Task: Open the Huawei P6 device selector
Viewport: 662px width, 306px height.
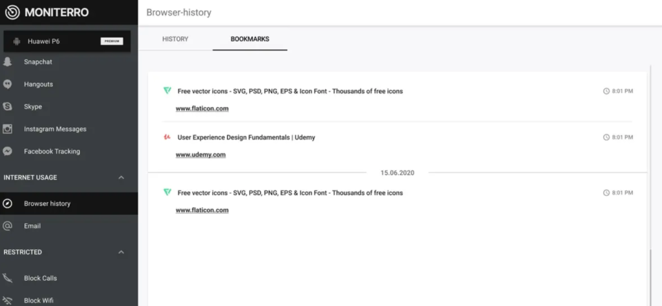Action: coord(67,41)
